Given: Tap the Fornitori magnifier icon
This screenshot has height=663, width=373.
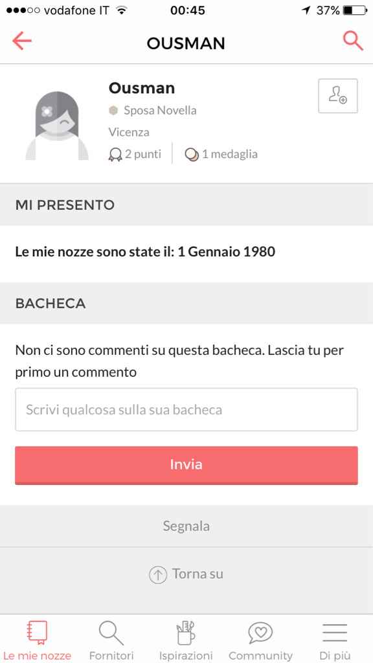Looking at the screenshot, I should point(110,629).
